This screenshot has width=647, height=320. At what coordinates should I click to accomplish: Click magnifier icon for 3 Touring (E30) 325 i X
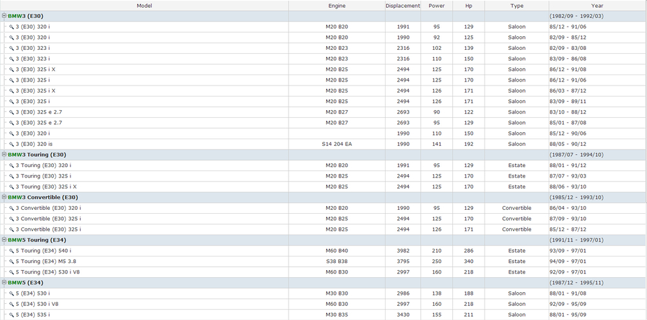(x=12, y=187)
